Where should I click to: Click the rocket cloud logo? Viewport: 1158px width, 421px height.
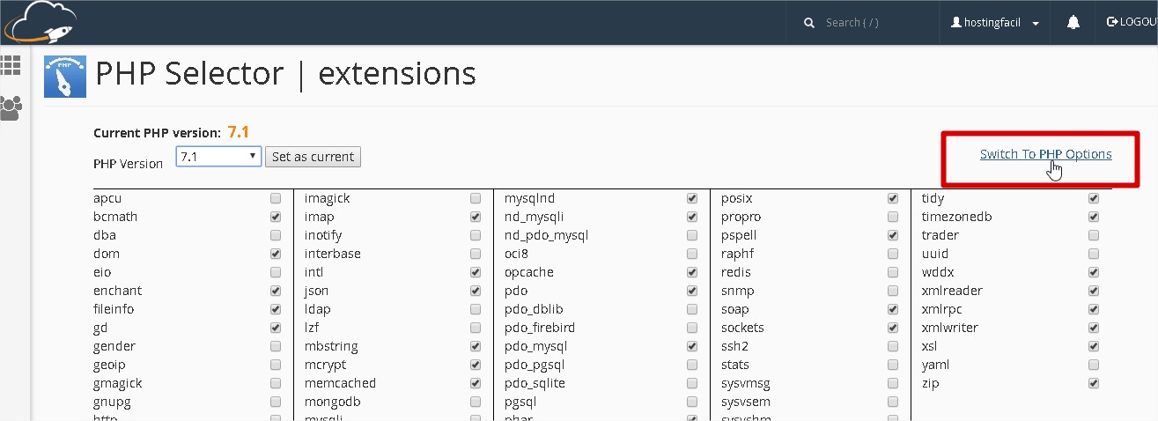[x=40, y=22]
